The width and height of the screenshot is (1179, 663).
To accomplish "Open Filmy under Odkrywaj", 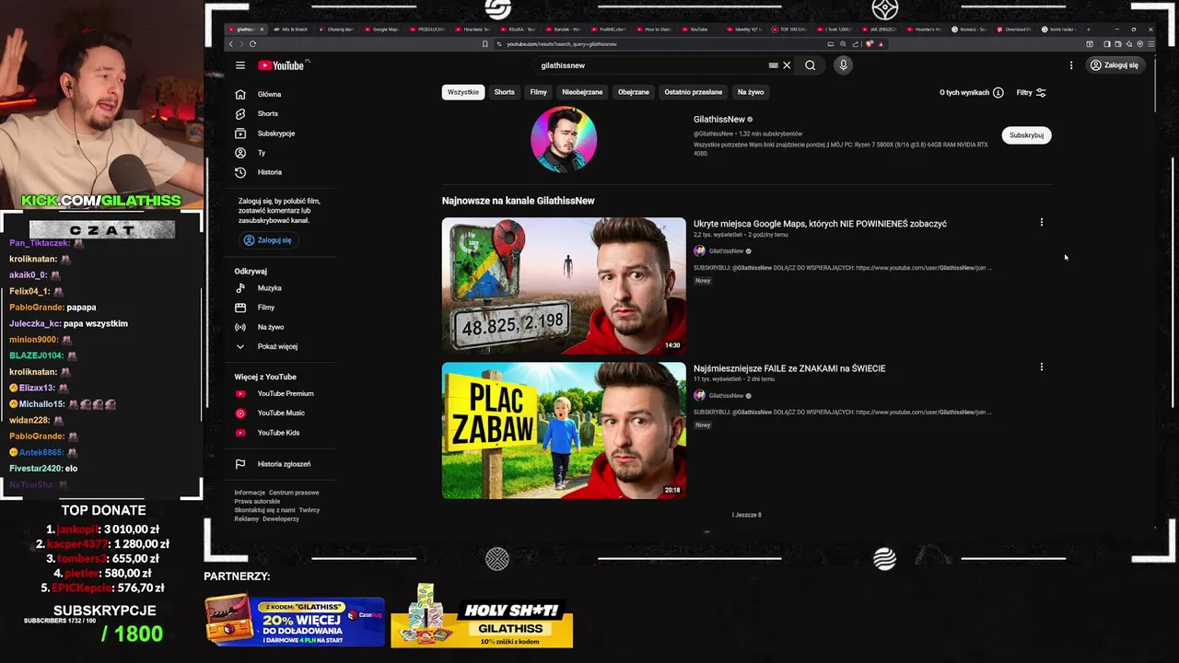I will 282,308.
